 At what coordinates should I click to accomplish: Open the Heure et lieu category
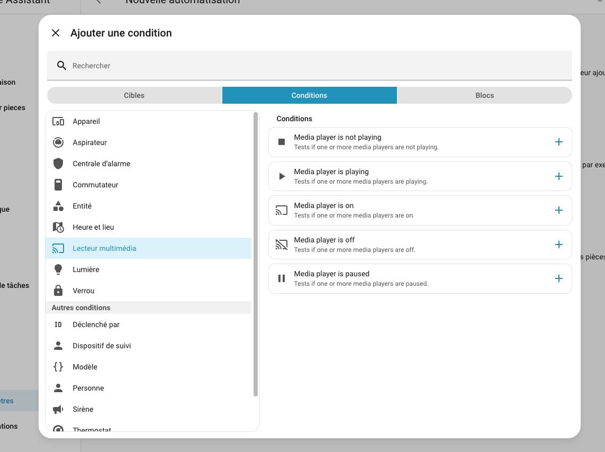click(x=93, y=227)
